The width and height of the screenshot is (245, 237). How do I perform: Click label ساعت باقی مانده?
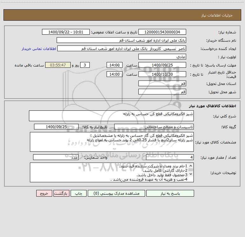pos(29,65)
